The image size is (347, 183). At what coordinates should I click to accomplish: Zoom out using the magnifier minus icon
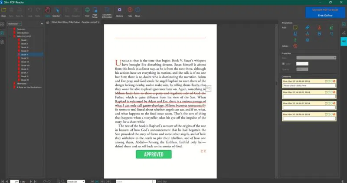coord(63,181)
